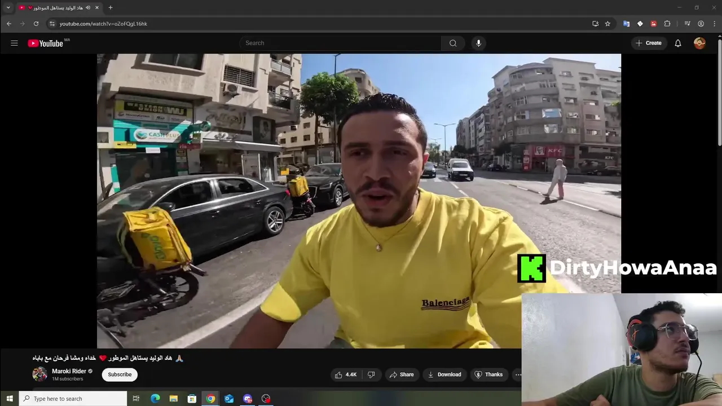Open Microsoft Store from taskbar

click(x=192, y=399)
